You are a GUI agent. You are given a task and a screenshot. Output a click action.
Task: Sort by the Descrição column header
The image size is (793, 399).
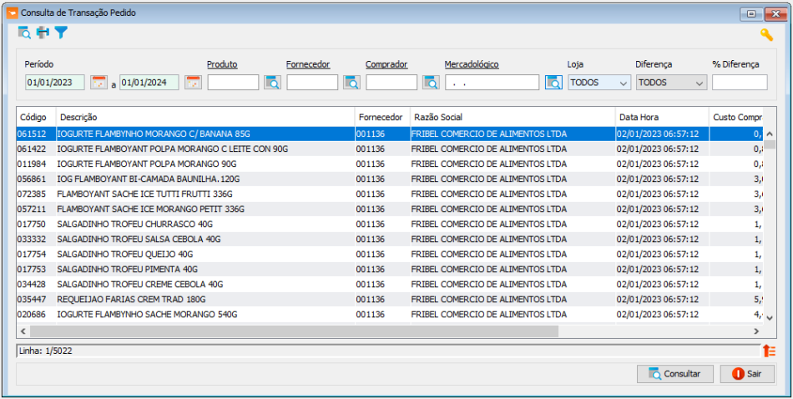tap(205, 118)
